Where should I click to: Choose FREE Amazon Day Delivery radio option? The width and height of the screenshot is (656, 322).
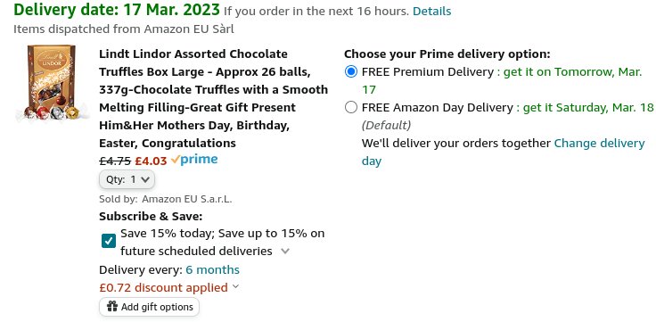(351, 108)
